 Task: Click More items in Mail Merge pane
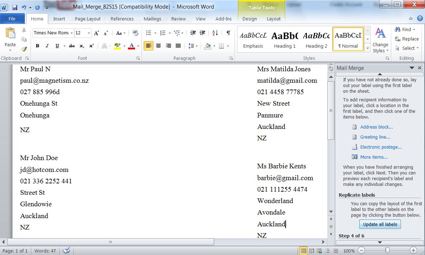374,157
